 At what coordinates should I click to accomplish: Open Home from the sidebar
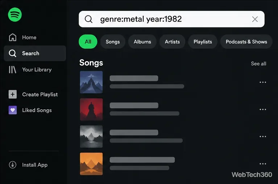coord(23,38)
